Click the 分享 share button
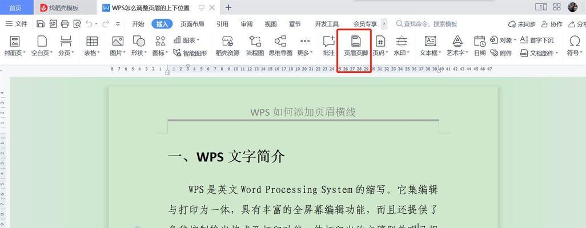586x228 pixels. (x=577, y=24)
